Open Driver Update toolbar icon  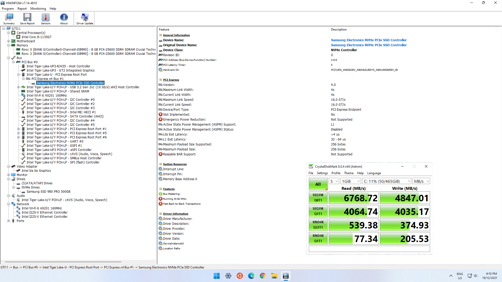(85, 19)
